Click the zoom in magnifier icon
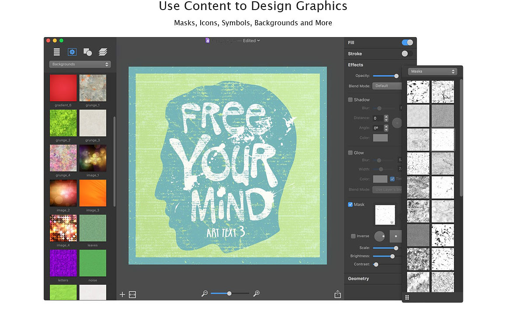Viewport: 507px width, 314px height. click(257, 294)
